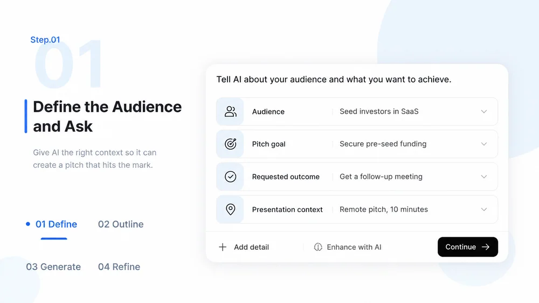Open the 'Secure pre-seed funding' selection
This screenshot has width=539, height=303.
click(383, 144)
